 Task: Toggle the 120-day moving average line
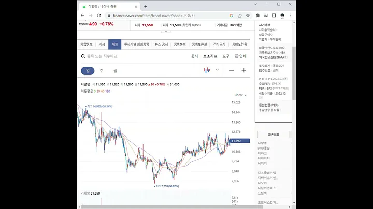[x=108, y=91]
